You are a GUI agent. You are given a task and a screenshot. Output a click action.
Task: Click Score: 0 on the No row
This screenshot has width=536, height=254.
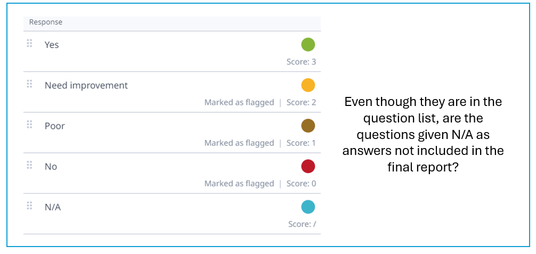(x=301, y=183)
